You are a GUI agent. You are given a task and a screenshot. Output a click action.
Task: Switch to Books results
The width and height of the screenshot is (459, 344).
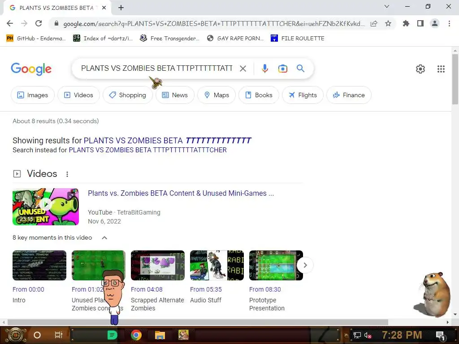[259, 95]
